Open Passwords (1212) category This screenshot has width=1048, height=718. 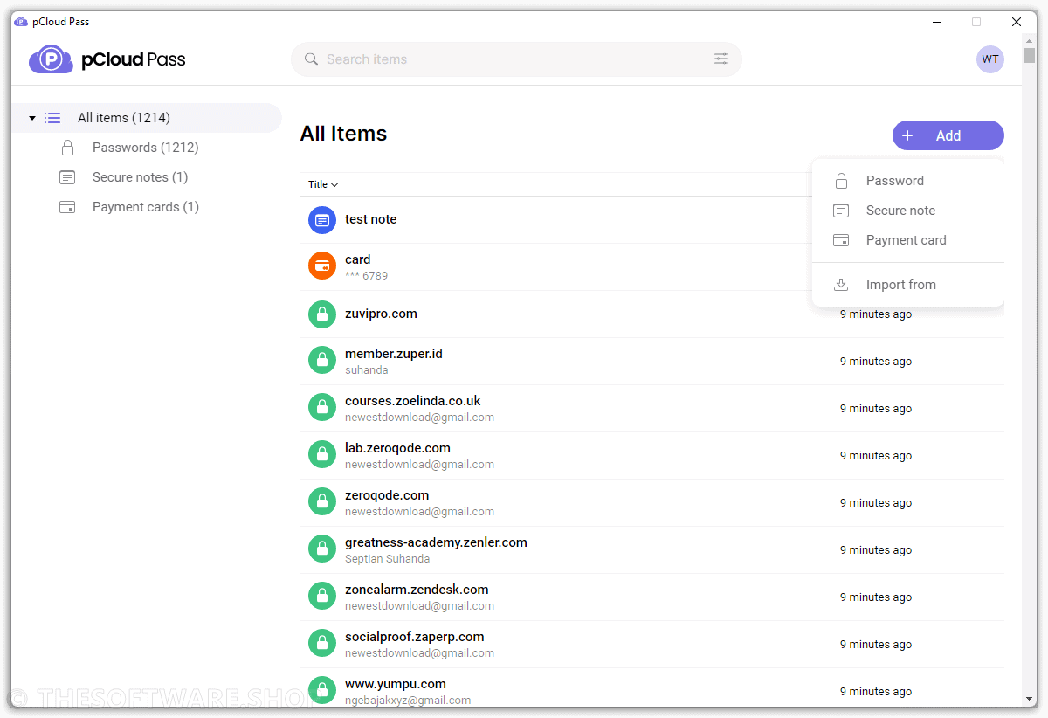(x=146, y=148)
